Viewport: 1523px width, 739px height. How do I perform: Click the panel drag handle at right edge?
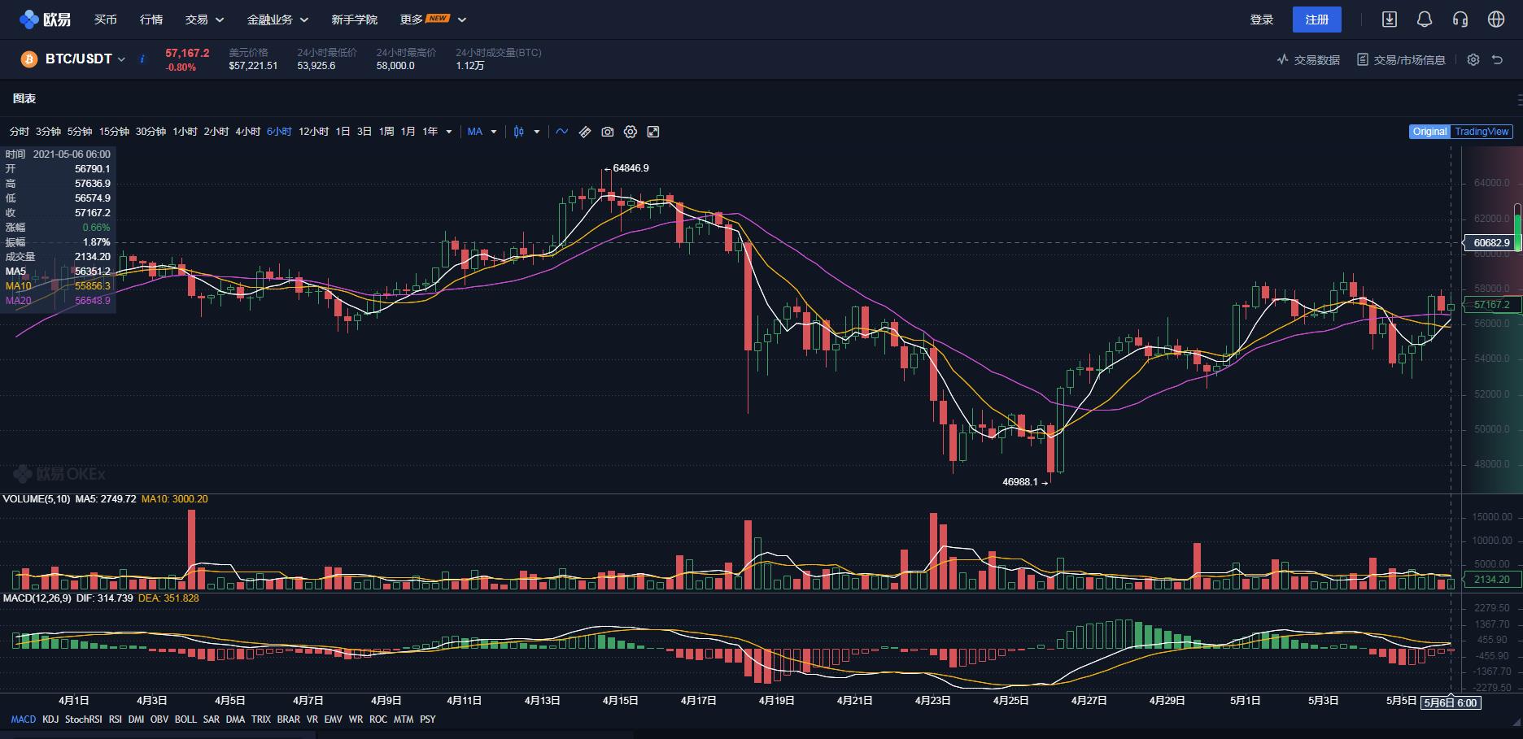tap(1519, 99)
